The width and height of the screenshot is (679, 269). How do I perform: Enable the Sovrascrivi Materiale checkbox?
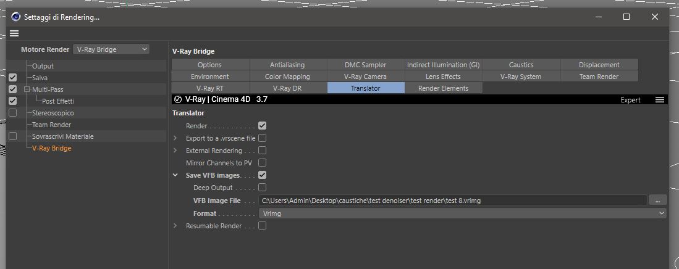12,136
